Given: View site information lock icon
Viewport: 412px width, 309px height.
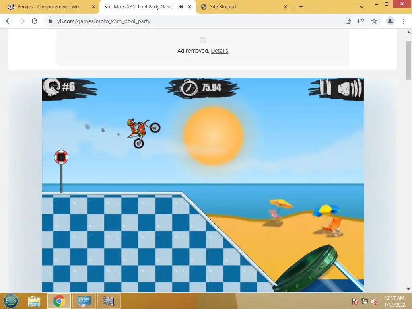Looking at the screenshot, I should 51,21.
